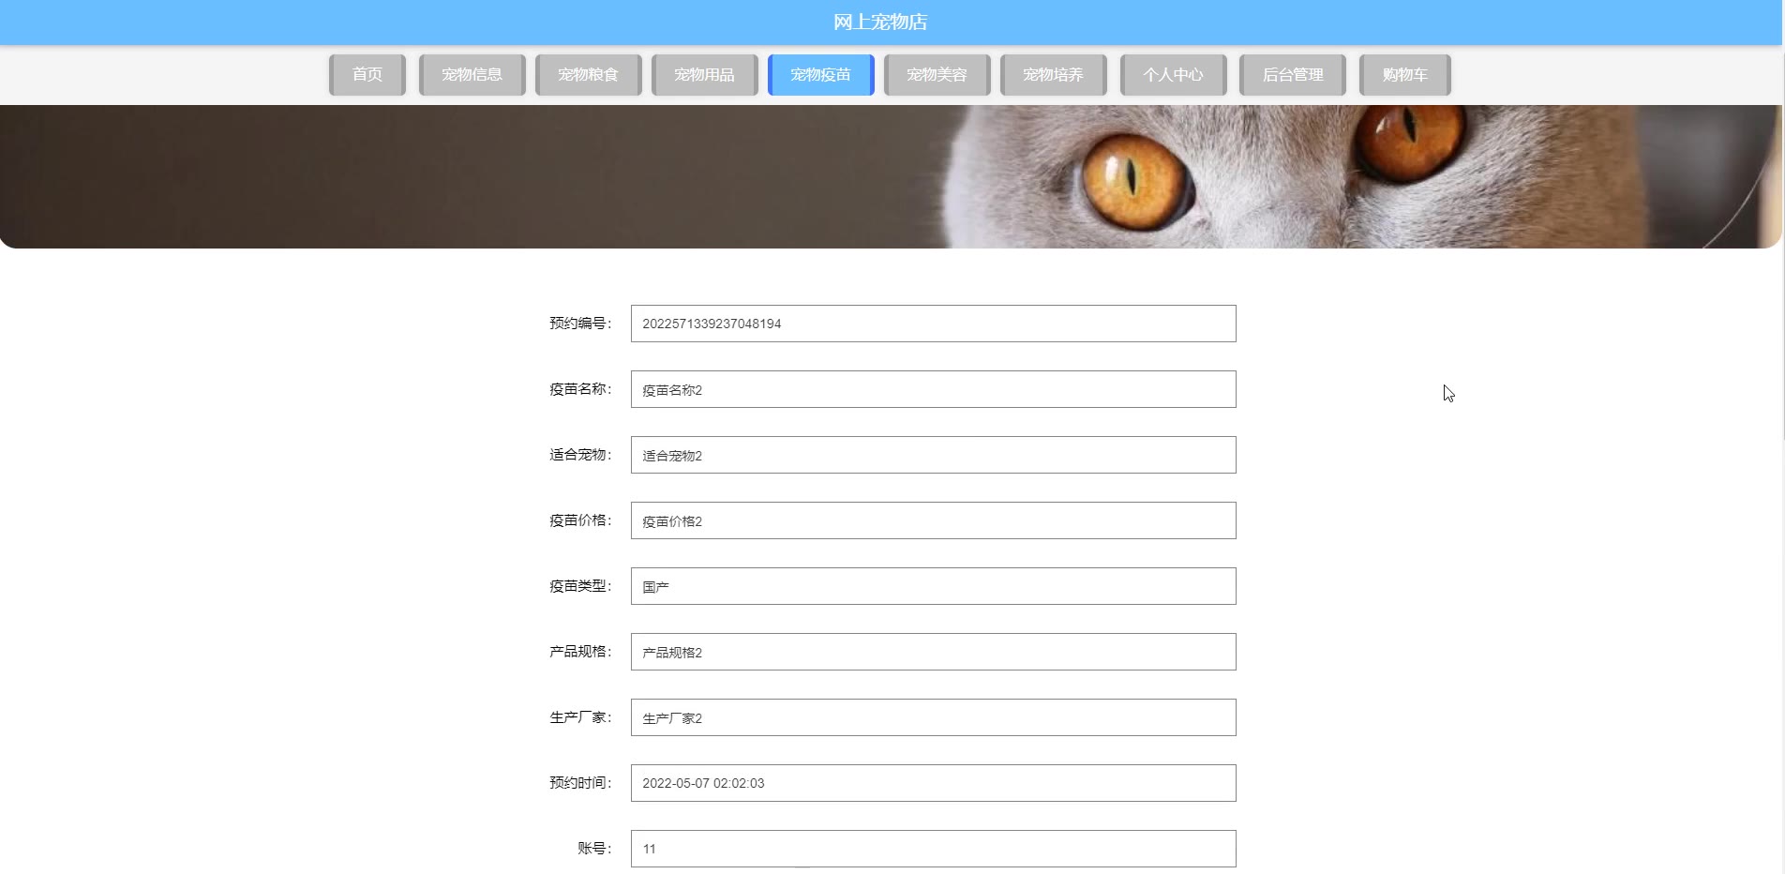Open the 宠物粮食 section
The image size is (1785, 874).
[x=588, y=75]
